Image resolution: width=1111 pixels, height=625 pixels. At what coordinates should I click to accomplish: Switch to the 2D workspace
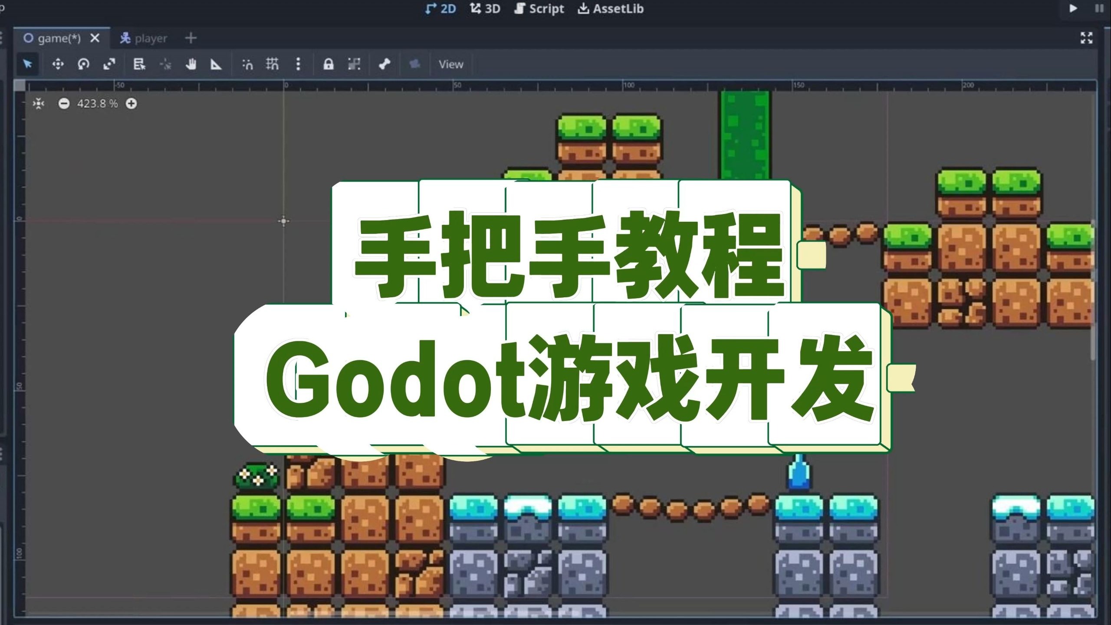pos(440,9)
